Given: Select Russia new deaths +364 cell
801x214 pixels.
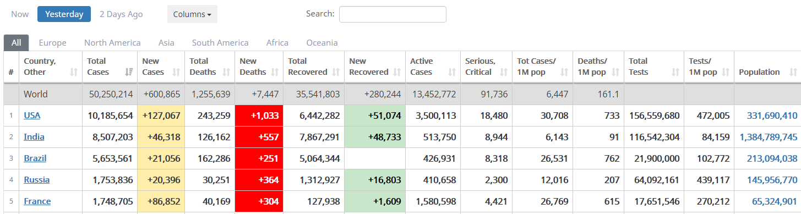Looking at the screenshot, I should tap(259, 180).
